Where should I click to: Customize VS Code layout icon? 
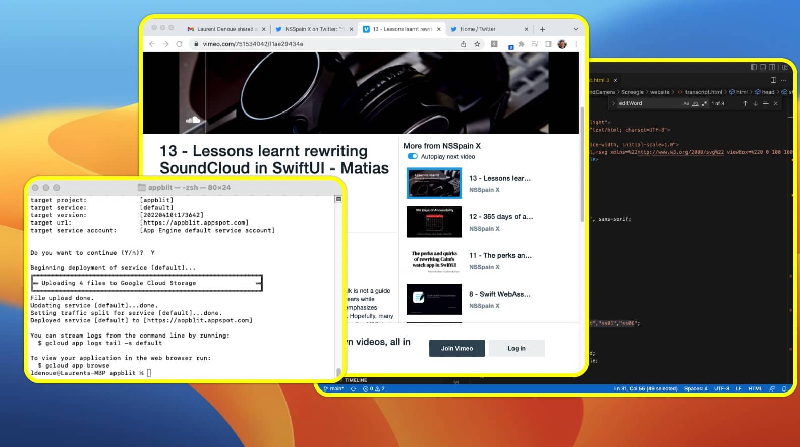click(785, 67)
